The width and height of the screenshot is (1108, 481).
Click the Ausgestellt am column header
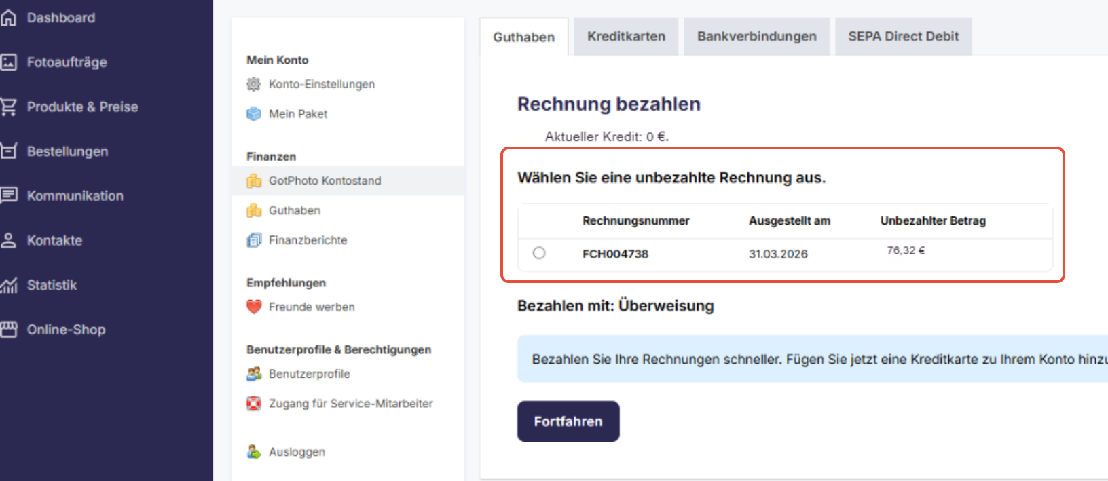pyautogui.click(x=790, y=220)
